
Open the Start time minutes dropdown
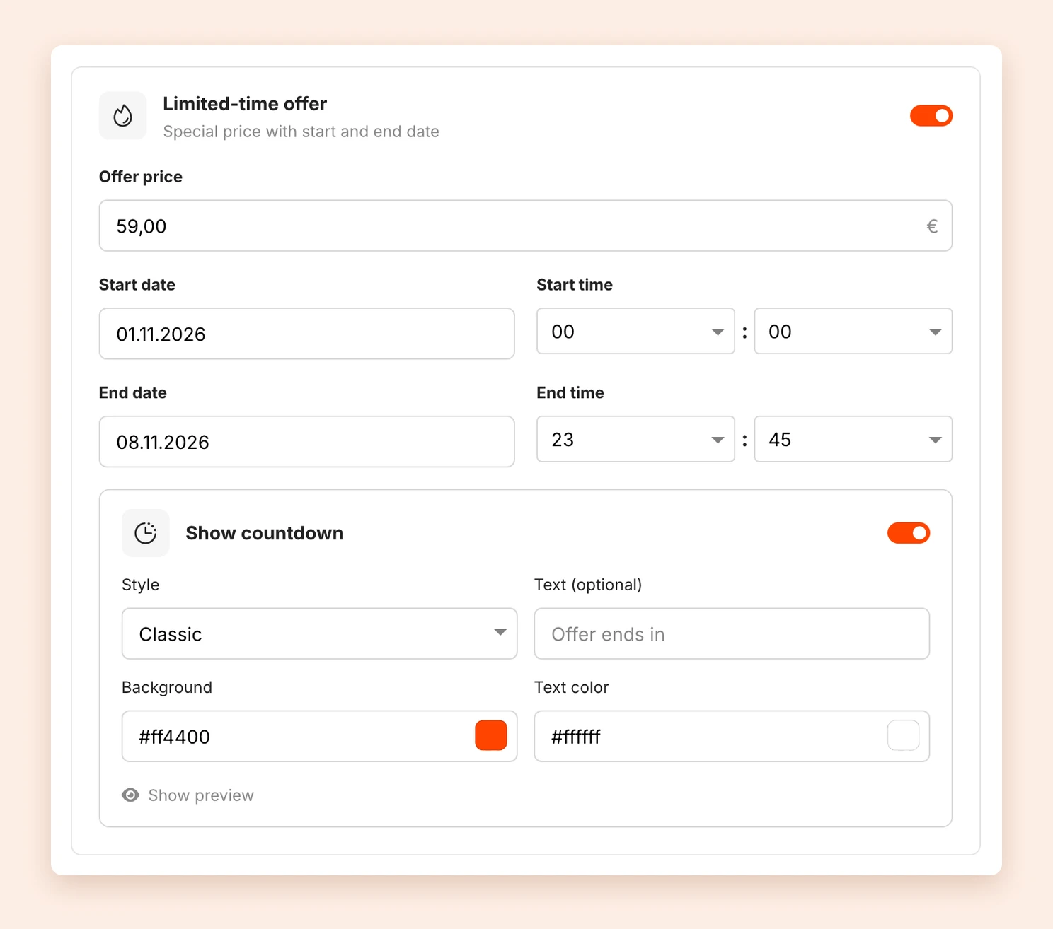(x=853, y=331)
